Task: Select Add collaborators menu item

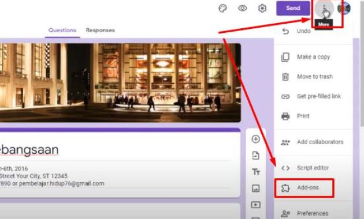Action: click(313, 142)
